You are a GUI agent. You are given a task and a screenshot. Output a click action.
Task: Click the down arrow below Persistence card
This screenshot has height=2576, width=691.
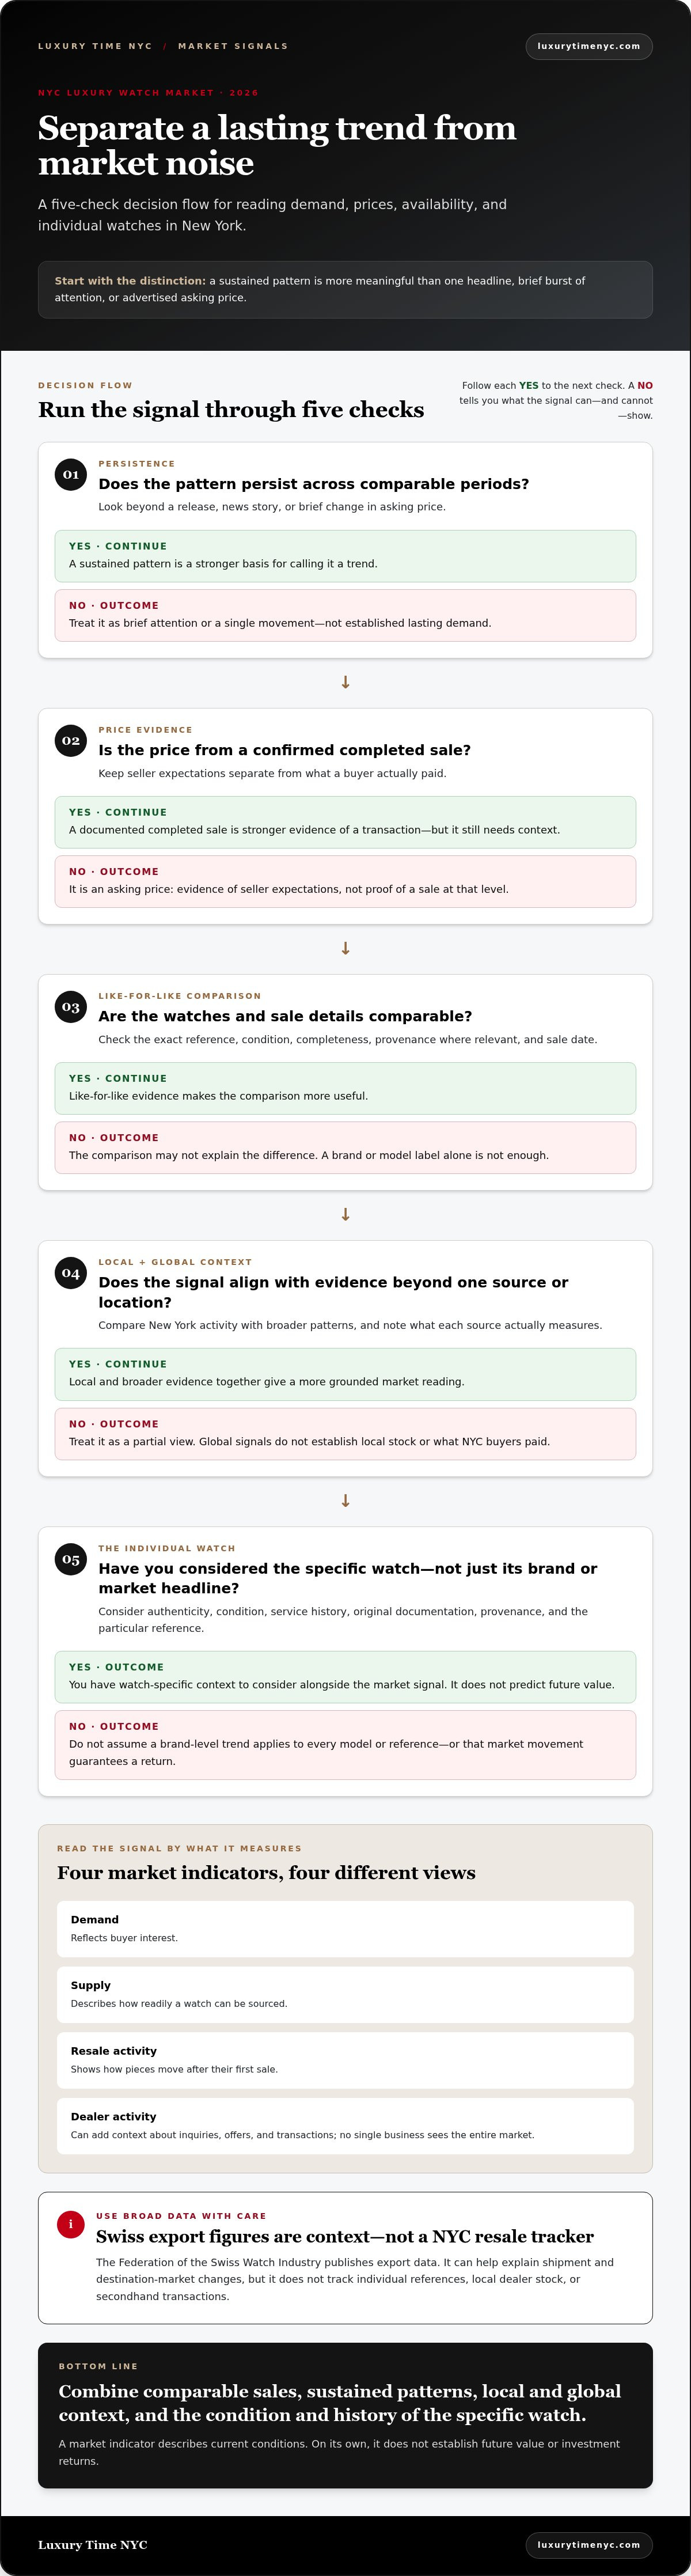[x=345, y=682]
